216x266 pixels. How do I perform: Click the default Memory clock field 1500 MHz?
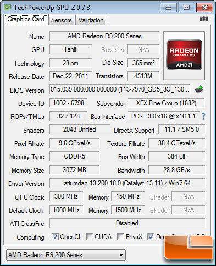[x=128, y=210]
